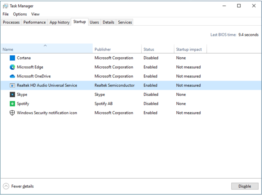
Task: Click the Spotify app icon
Action: 12,104
